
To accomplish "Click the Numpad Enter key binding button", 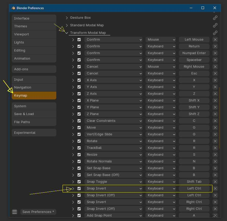I will coord(194,53).
